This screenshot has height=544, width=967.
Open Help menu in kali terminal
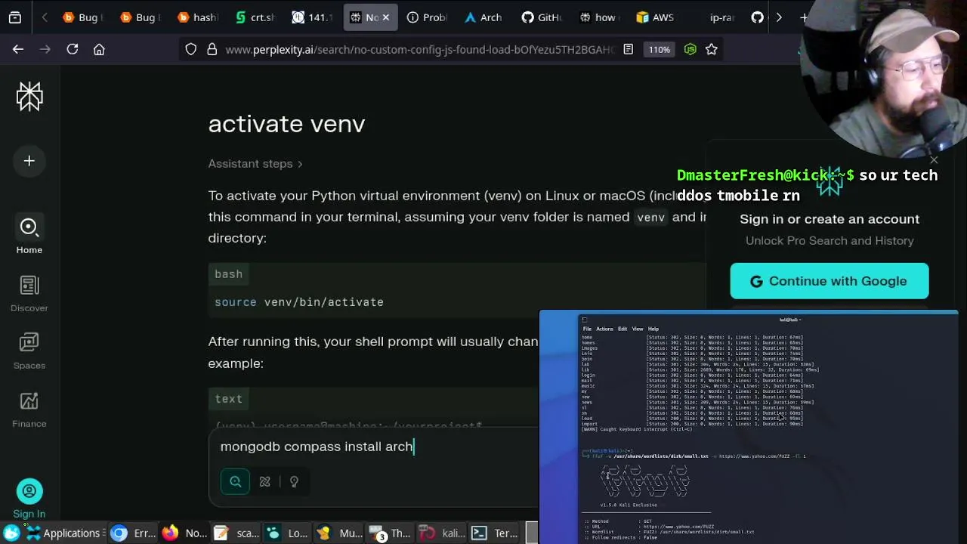click(653, 329)
